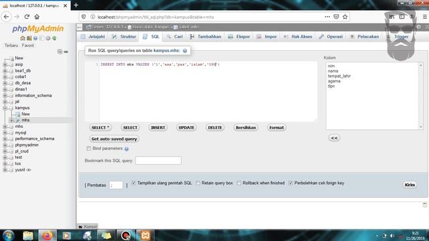Enable Rollback when finished checkbox
This screenshot has height=241, width=429.
pyautogui.click(x=239, y=183)
